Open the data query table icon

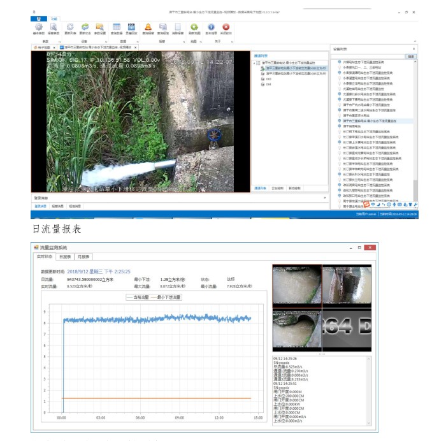point(117,27)
